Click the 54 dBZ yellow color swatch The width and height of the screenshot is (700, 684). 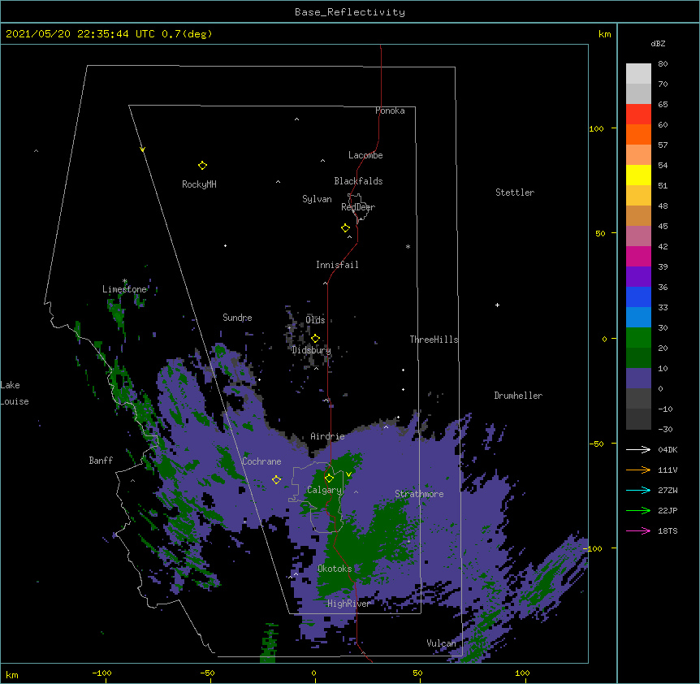[638, 175]
